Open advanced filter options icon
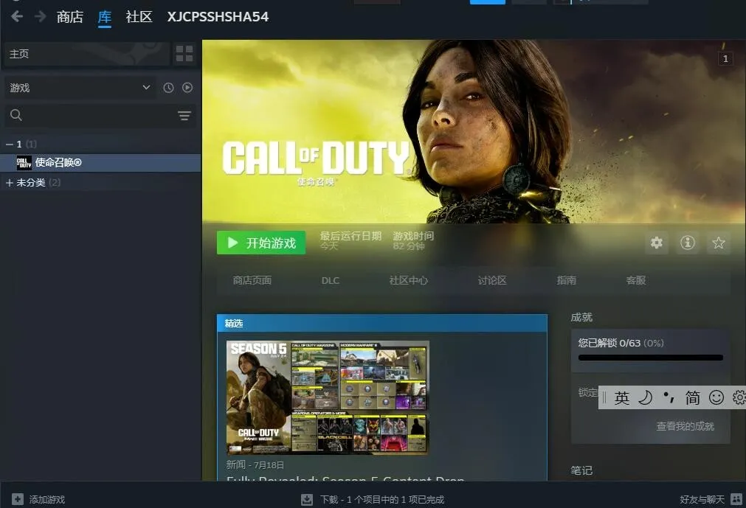This screenshot has height=508, width=746. [x=184, y=116]
